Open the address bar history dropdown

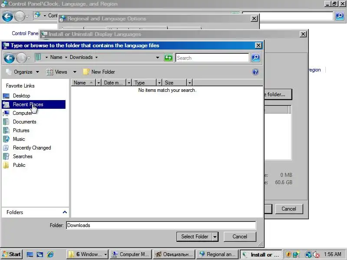157,58
